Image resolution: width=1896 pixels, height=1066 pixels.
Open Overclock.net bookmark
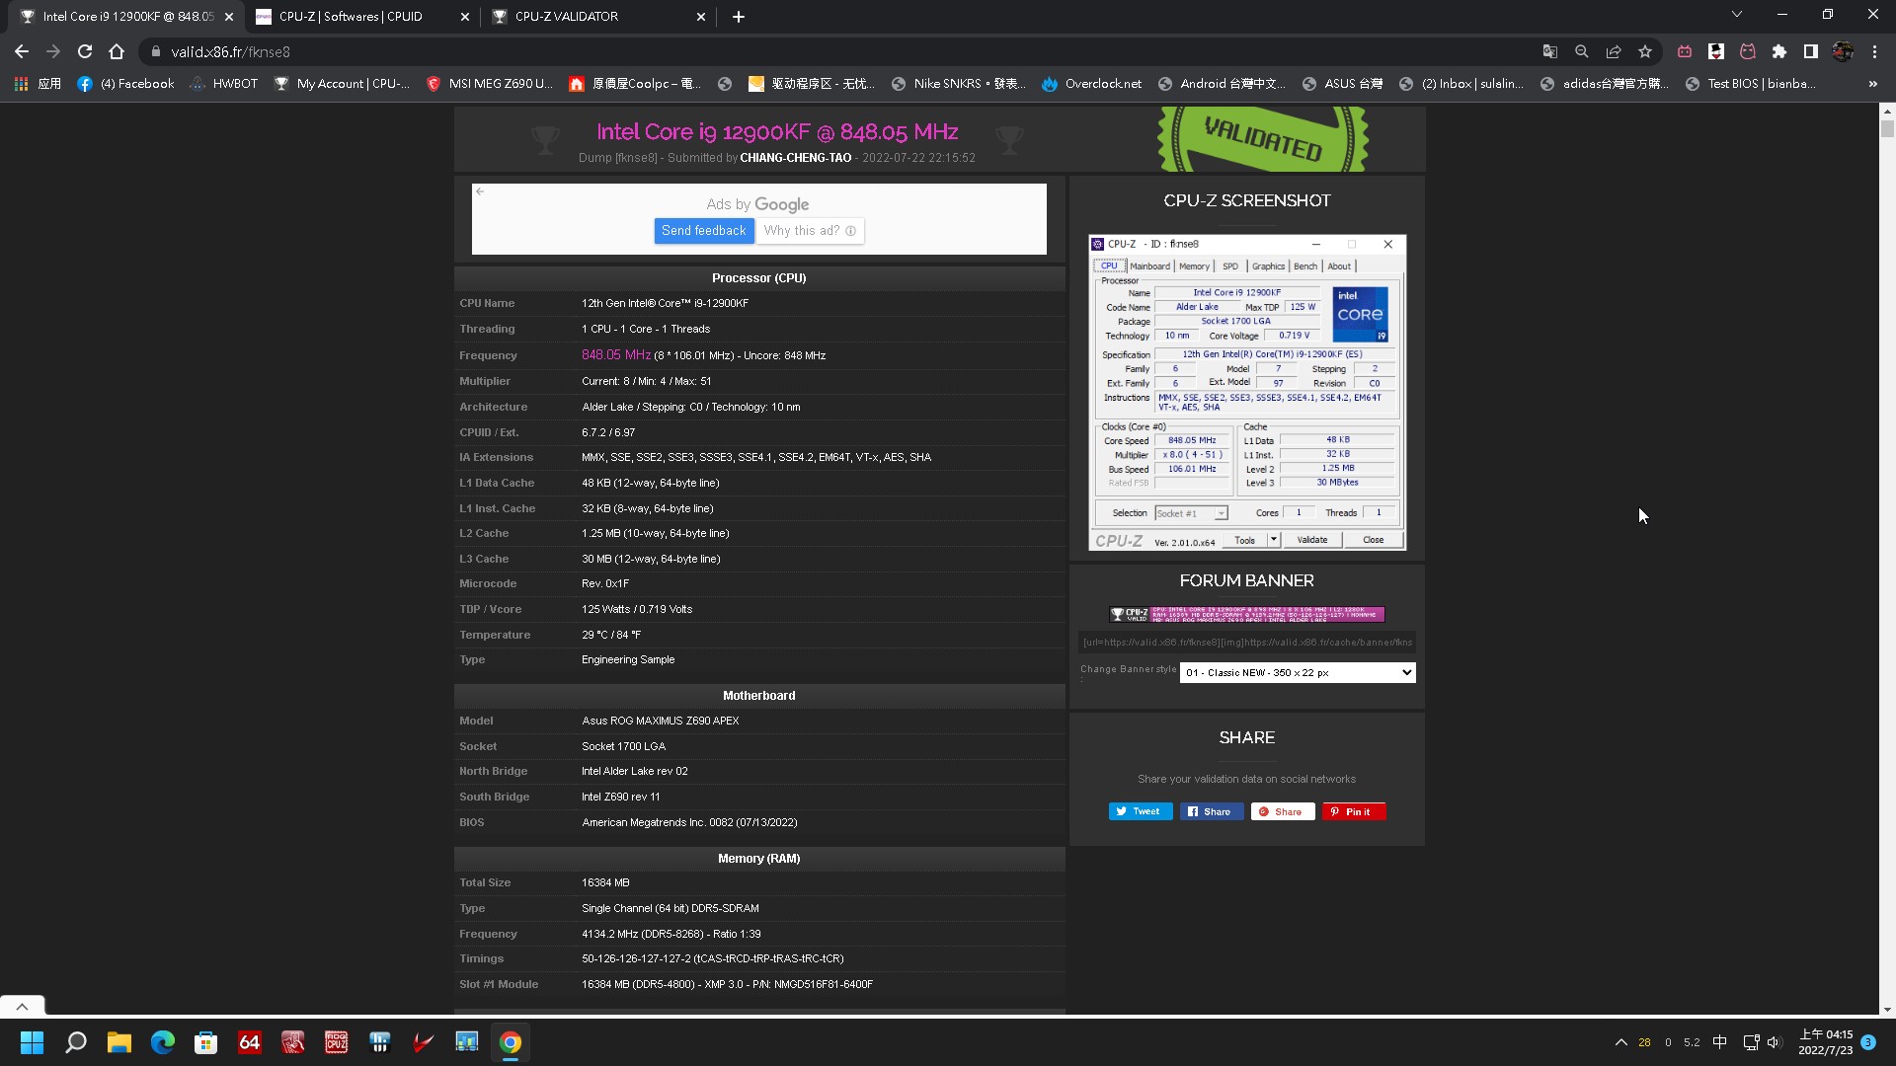coord(1091,84)
